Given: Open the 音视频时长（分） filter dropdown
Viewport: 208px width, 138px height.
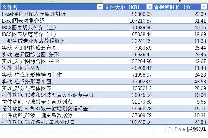Looking at the screenshot, I should tap(204, 7).
